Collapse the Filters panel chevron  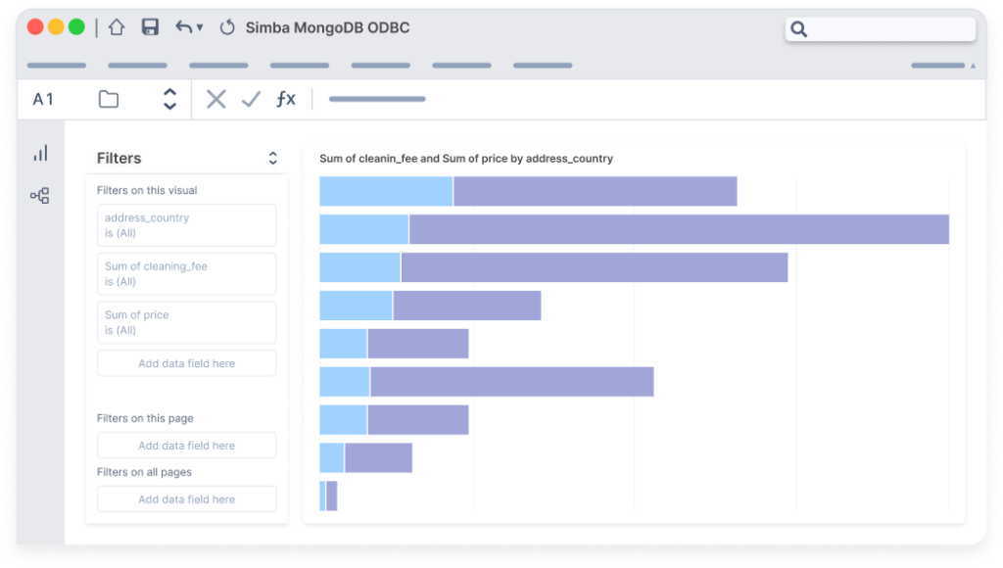pos(272,158)
